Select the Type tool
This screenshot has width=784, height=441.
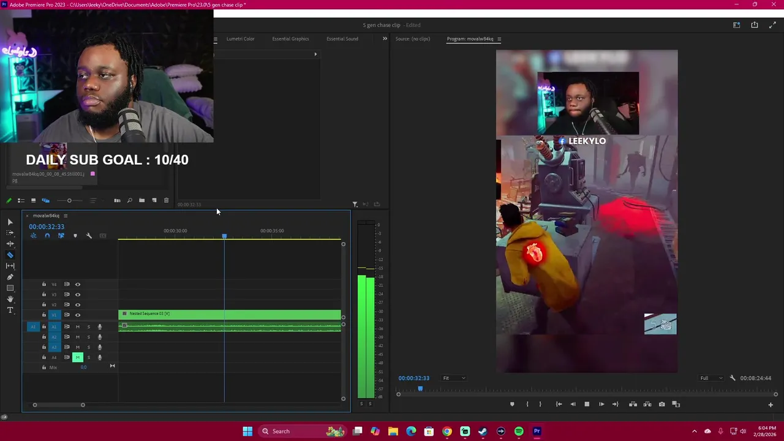click(x=10, y=310)
